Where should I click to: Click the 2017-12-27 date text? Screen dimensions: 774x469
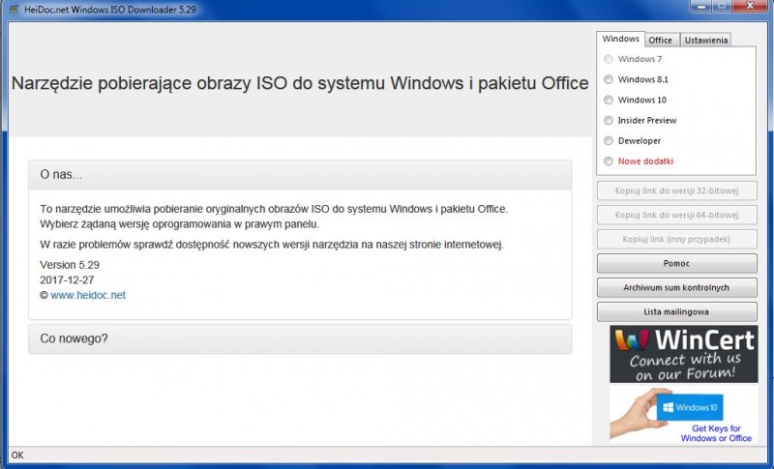(67, 280)
